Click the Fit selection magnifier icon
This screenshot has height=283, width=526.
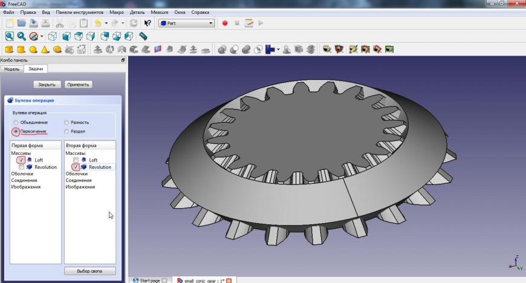tap(22, 36)
